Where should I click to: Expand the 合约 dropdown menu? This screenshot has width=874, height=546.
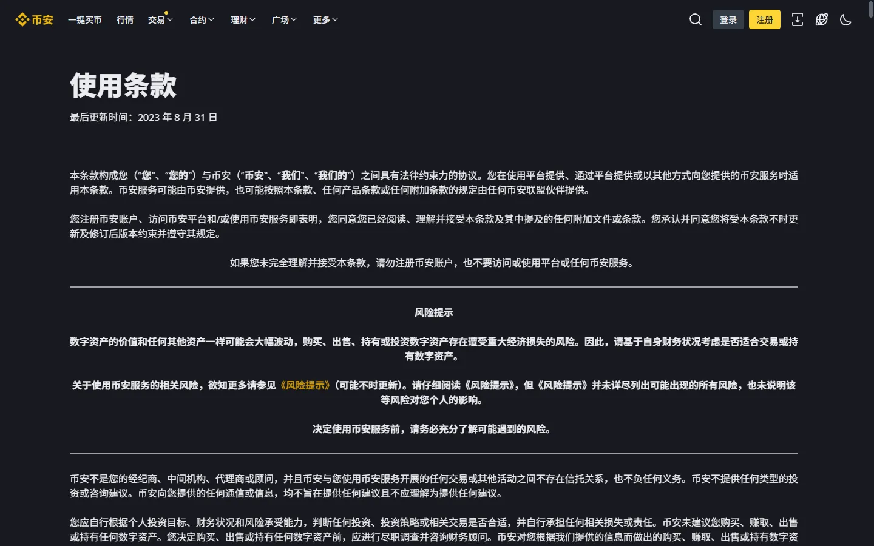[x=202, y=20]
